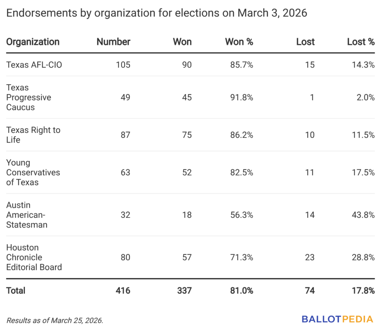381x331 pixels.
Task: Click the Austin American-Statesman organization name
Action: click(26, 215)
